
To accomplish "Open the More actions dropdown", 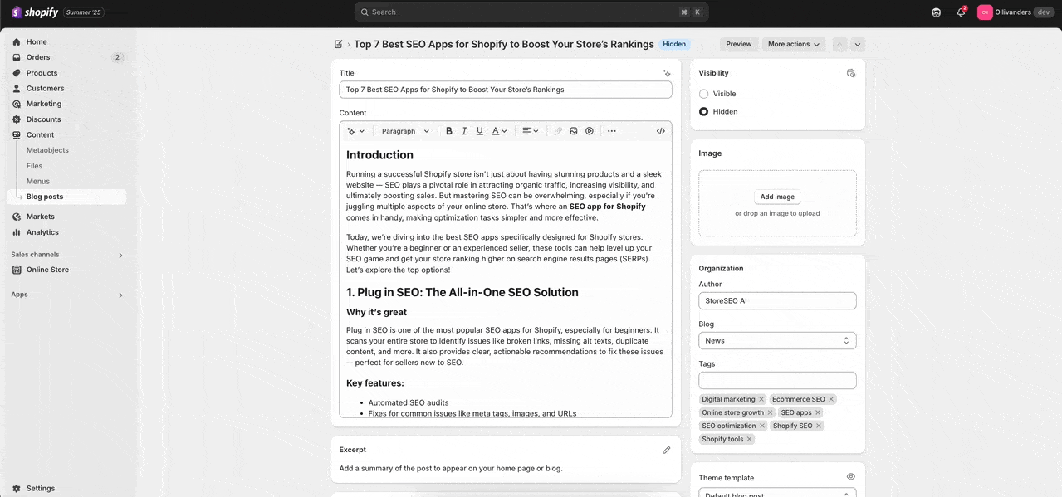I will [x=794, y=44].
